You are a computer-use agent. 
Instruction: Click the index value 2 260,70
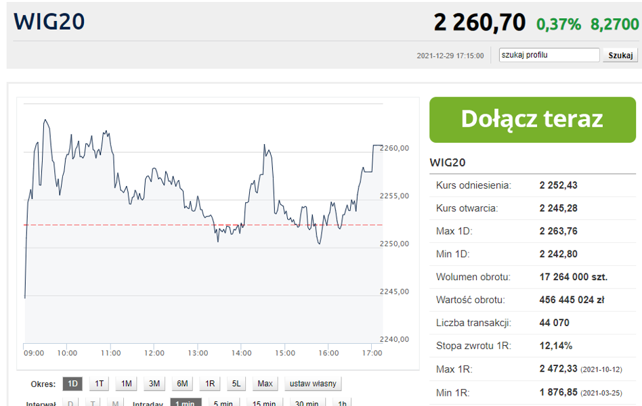point(479,22)
